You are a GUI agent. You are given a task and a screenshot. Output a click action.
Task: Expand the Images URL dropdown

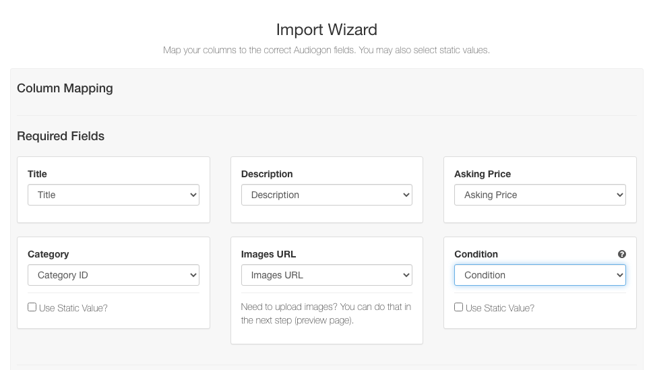click(327, 275)
